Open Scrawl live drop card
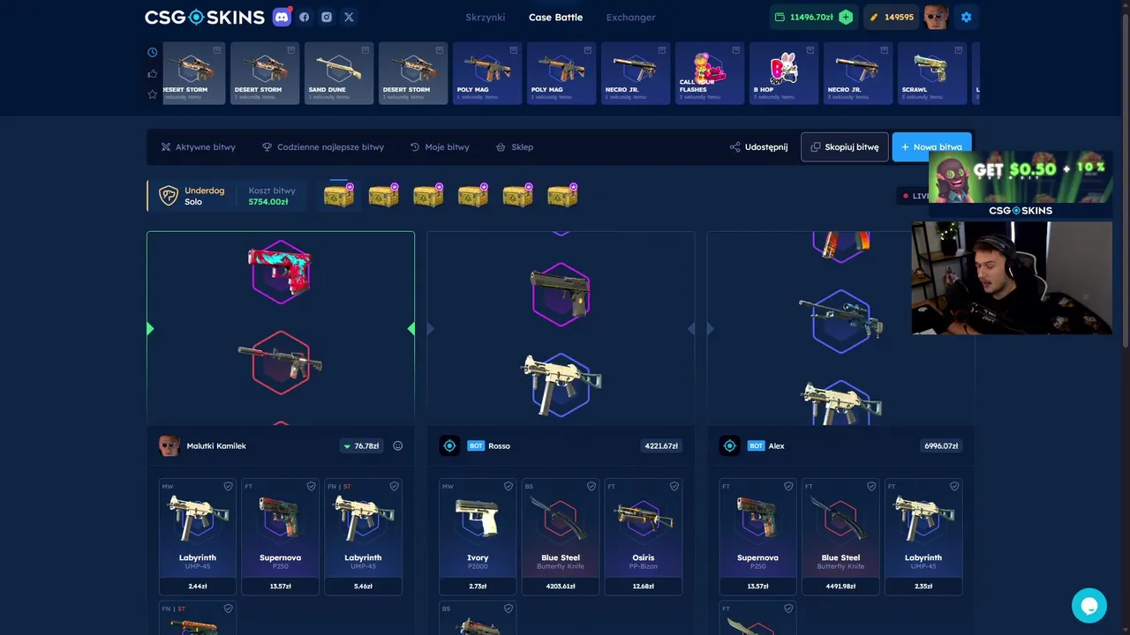 (932, 73)
